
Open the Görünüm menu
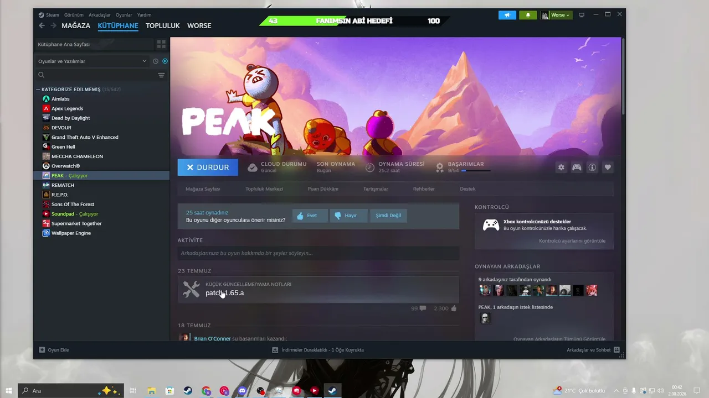74,15
